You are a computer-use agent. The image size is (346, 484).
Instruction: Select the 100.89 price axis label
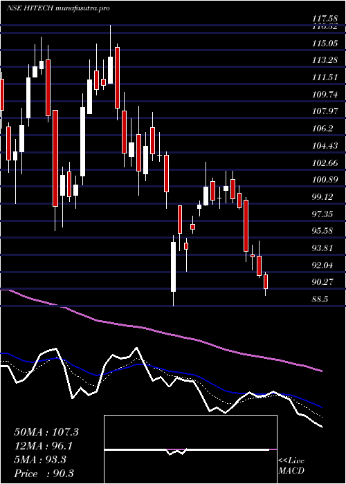click(325, 180)
